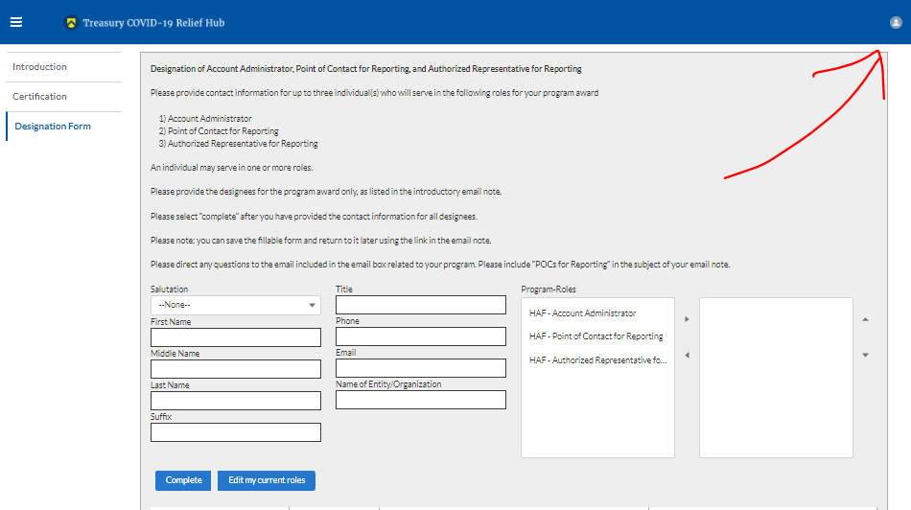The width and height of the screenshot is (911, 510).
Task: Remove role with left arrow button
Action: click(686, 355)
